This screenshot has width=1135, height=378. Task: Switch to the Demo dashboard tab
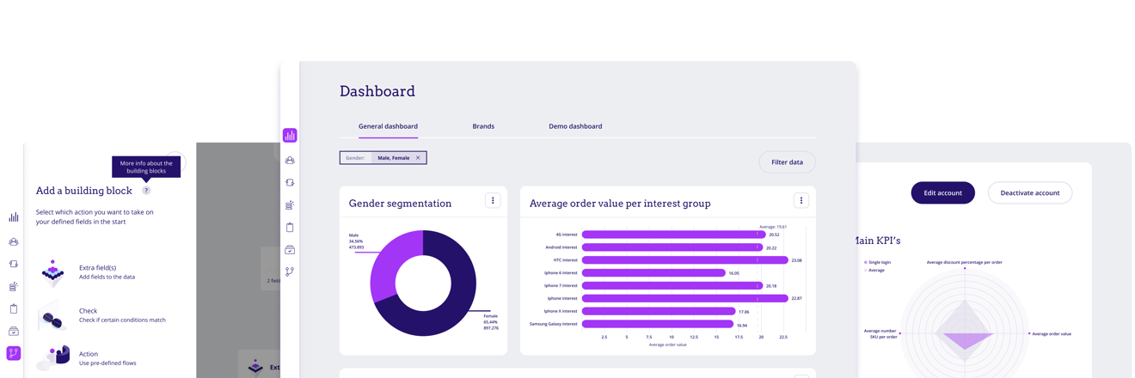coord(575,126)
